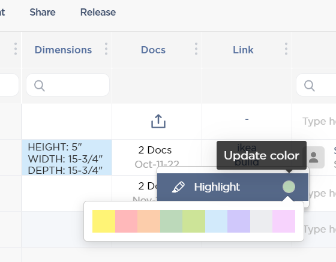Click the user avatar icon
Viewport: 336px width, 262px height.
pos(313,158)
